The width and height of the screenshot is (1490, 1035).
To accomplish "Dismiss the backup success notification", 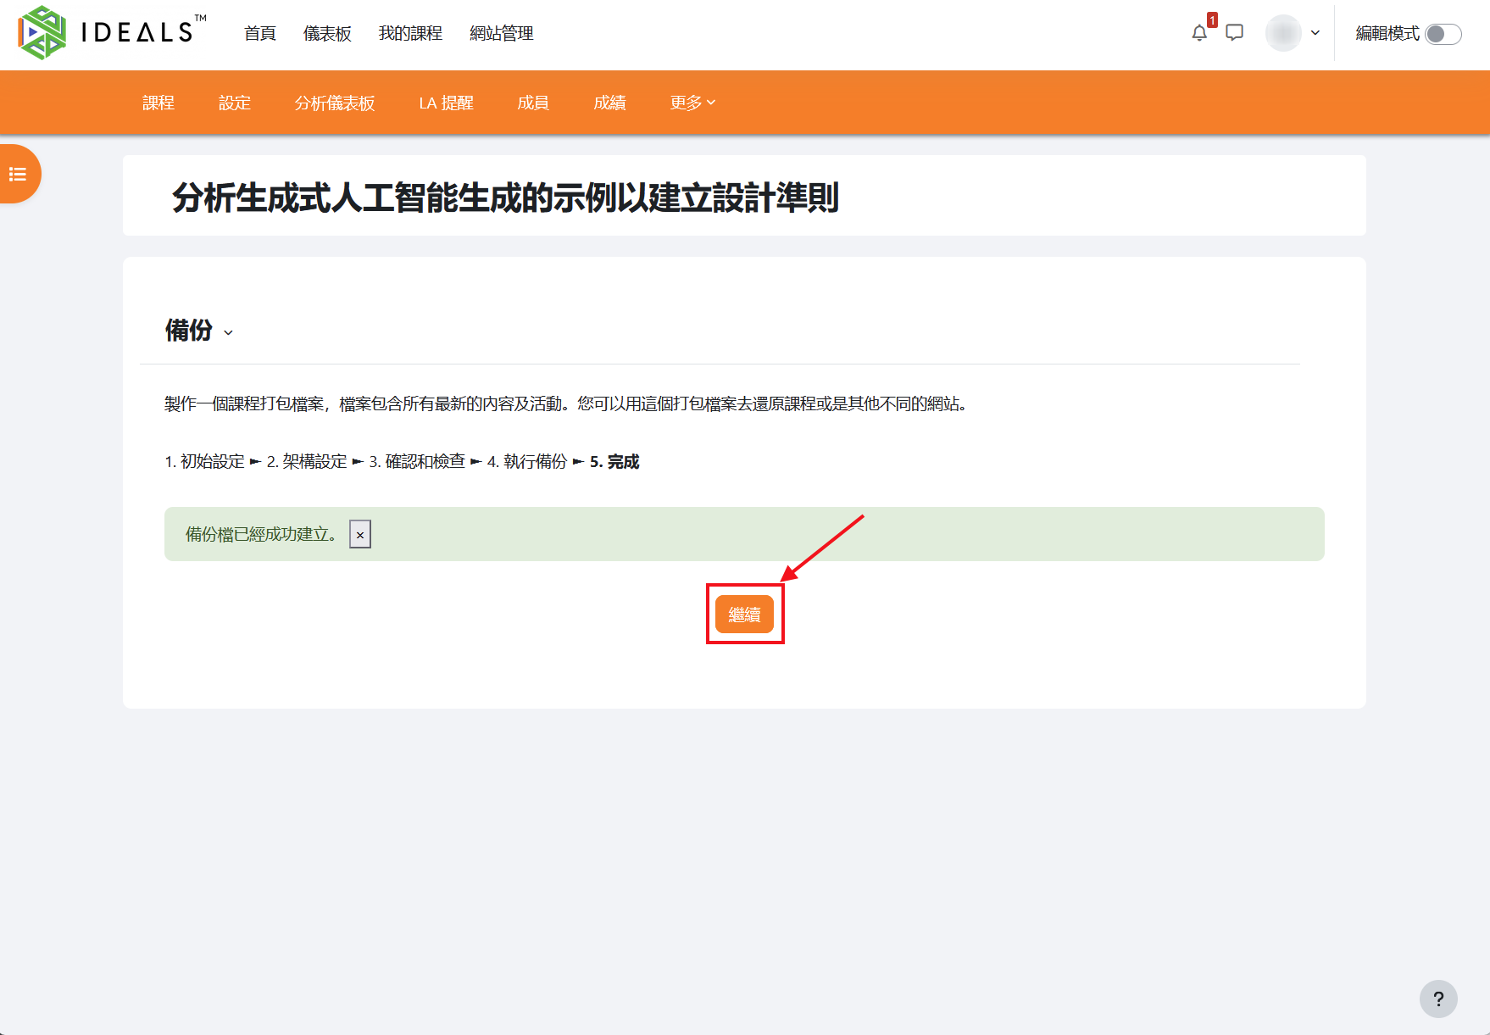I will pos(360,535).
